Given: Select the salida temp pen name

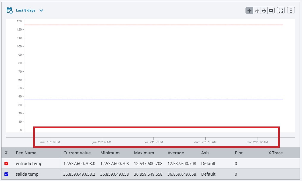Looking at the screenshot, I should tap(27, 174).
